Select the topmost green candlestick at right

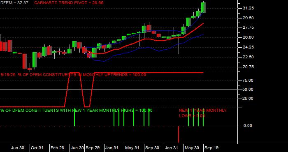click(x=203, y=7)
